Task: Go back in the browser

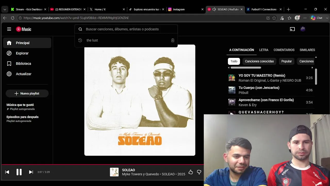Action: 5,18
